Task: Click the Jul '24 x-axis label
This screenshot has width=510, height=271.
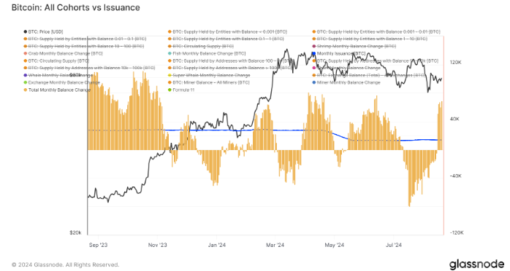Action: [x=394, y=245]
